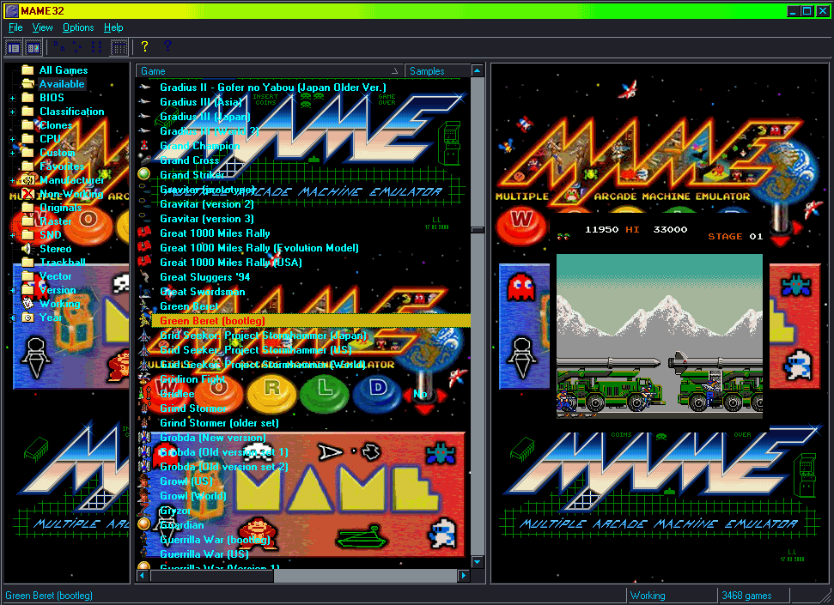Open the View menu

43,27
